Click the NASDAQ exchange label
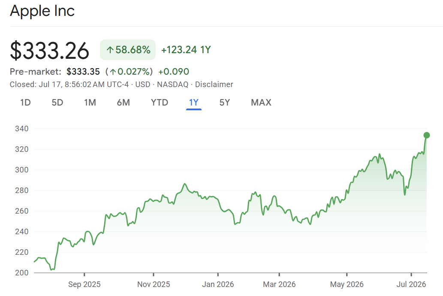 [x=173, y=85]
